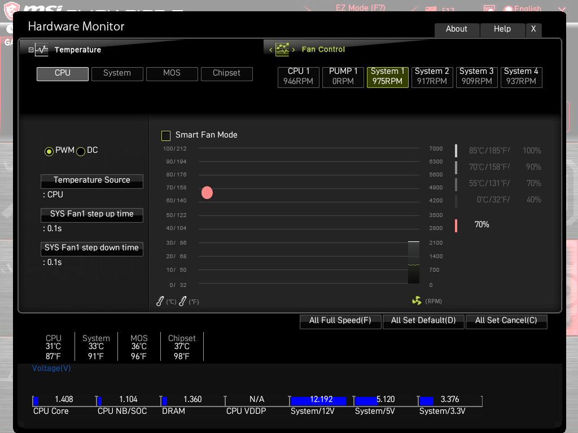
Task: Select PWM radio button
Action: tap(49, 151)
